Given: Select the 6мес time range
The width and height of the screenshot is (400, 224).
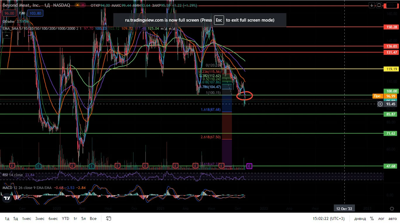Looking at the screenshot, I should coord(53,218).
